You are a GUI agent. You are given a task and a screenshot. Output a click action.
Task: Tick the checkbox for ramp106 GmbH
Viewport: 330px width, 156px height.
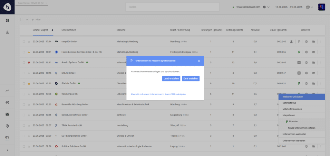coord(24,41)
